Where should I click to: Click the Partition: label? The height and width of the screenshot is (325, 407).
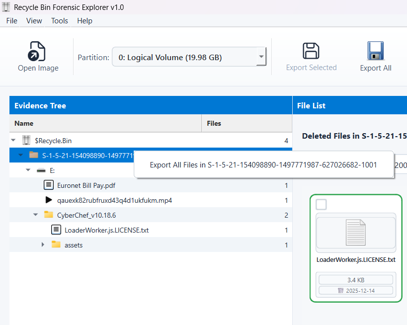(x=93, y=57)
